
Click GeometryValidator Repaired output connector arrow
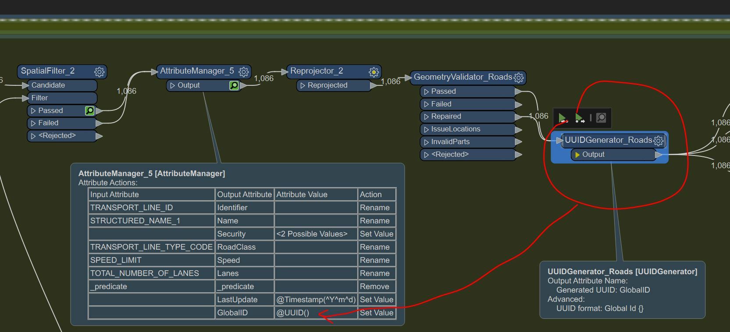pyautogui.click(x=519, y=117)
